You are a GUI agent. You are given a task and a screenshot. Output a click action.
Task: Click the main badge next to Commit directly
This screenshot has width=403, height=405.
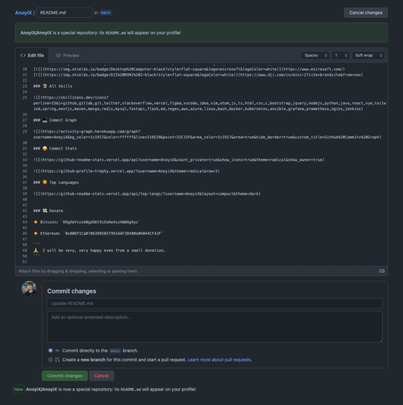(x=115, y=351)
